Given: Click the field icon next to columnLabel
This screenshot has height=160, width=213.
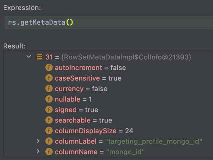Looking at the screenshot, I should [x=49, y=141].
